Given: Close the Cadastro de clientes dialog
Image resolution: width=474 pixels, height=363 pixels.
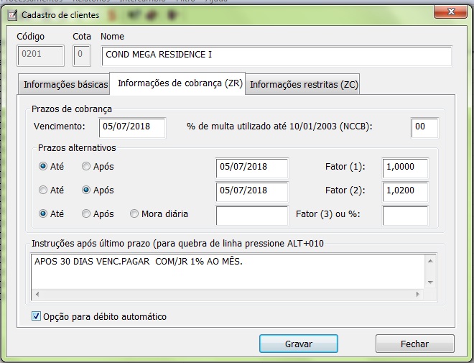Looking at the screenshot, I should coord(452,12).
